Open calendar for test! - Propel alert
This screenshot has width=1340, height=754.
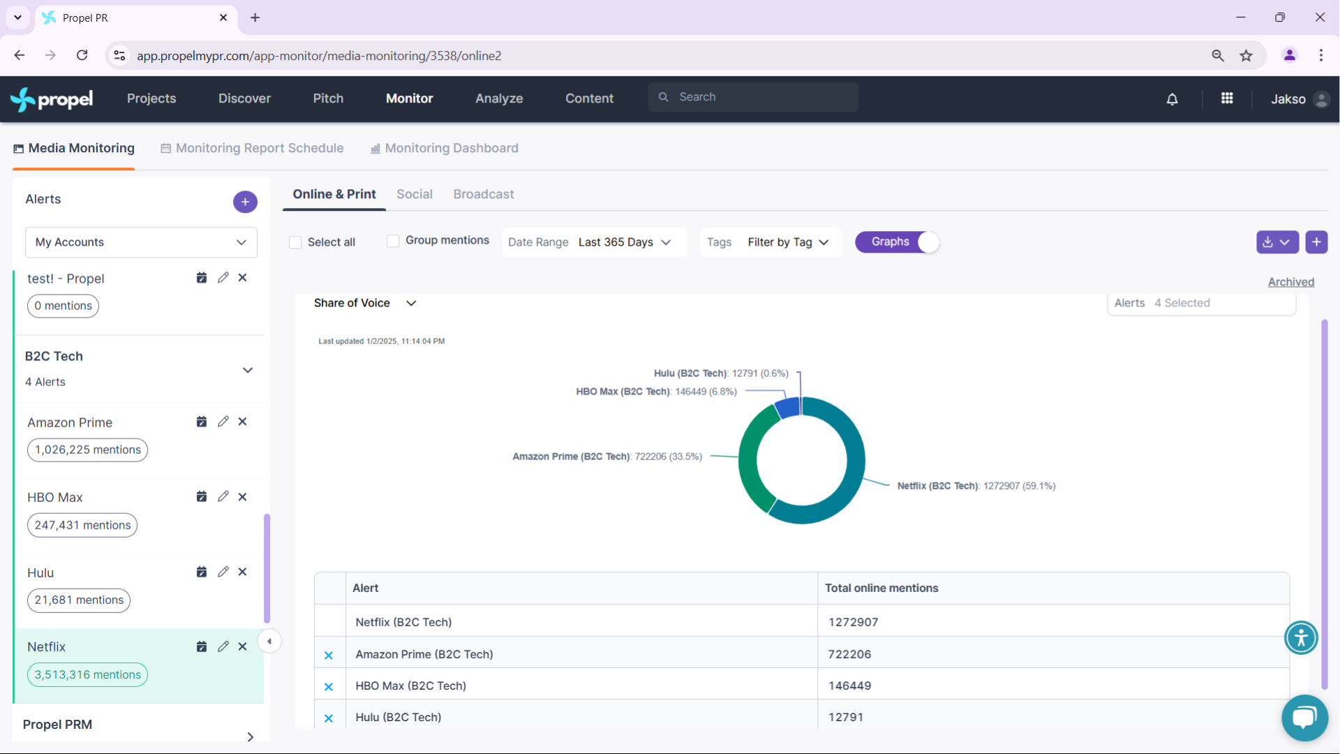(202, 278)
